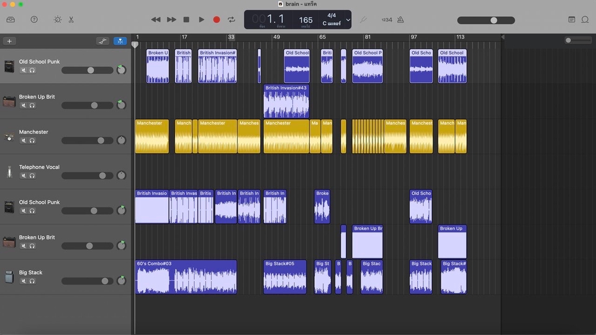Image resolution: width=596 pixels, height=335 pixels.
Task: Fast forward playback
Action: pyautogui.click(x=171, y=19)
